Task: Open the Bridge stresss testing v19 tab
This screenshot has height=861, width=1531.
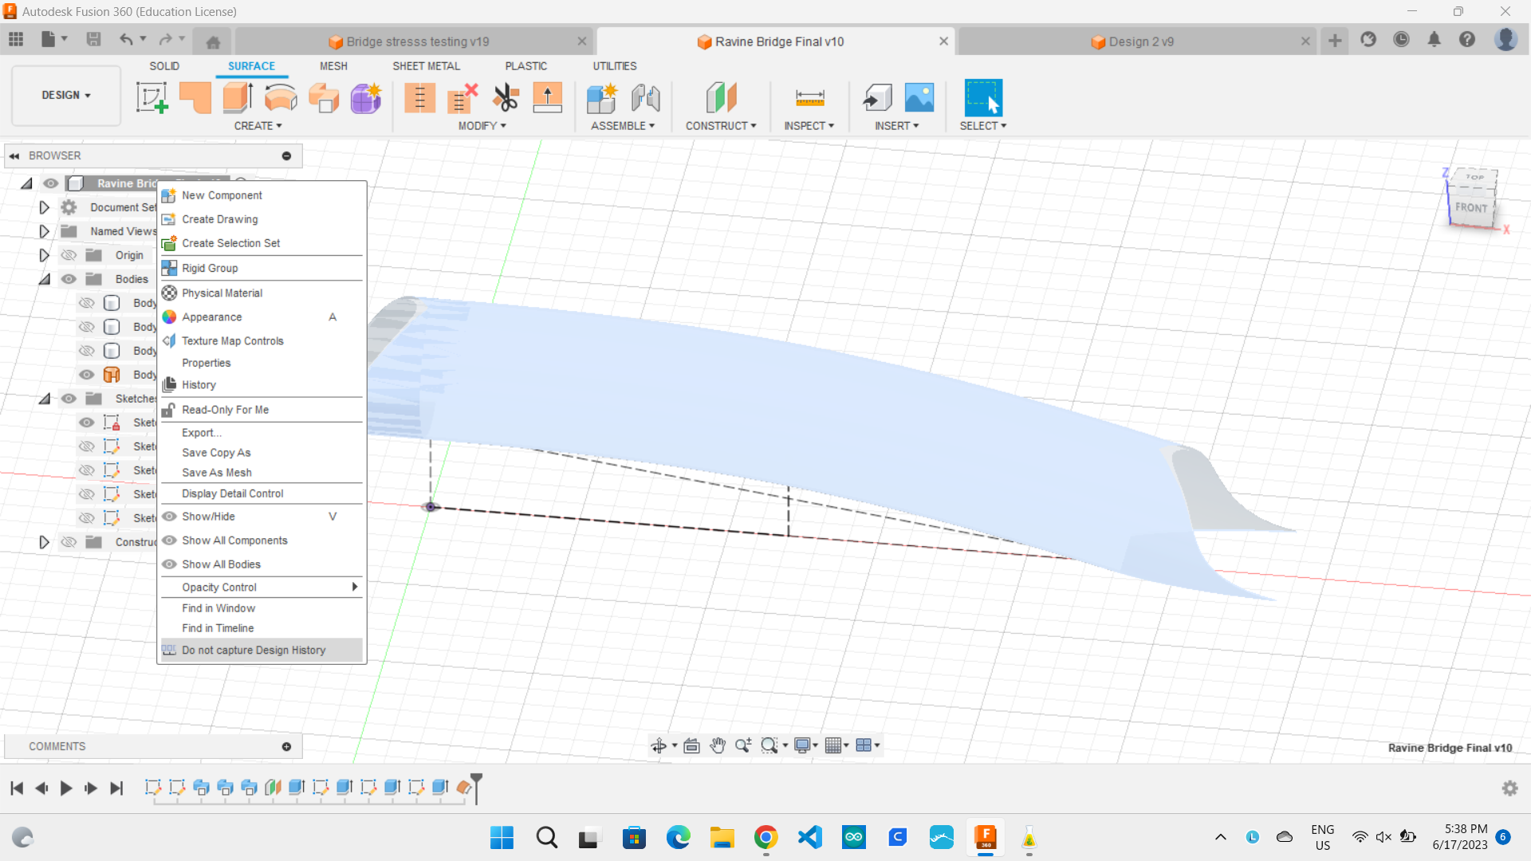Action: point(417,41)
